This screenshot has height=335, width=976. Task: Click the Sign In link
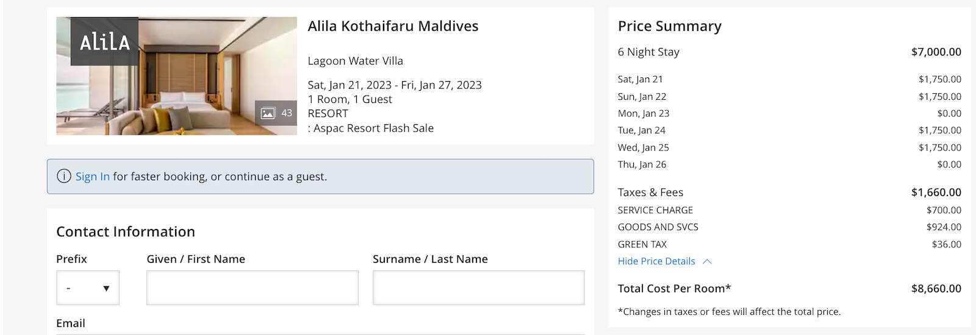coord(93,177)
